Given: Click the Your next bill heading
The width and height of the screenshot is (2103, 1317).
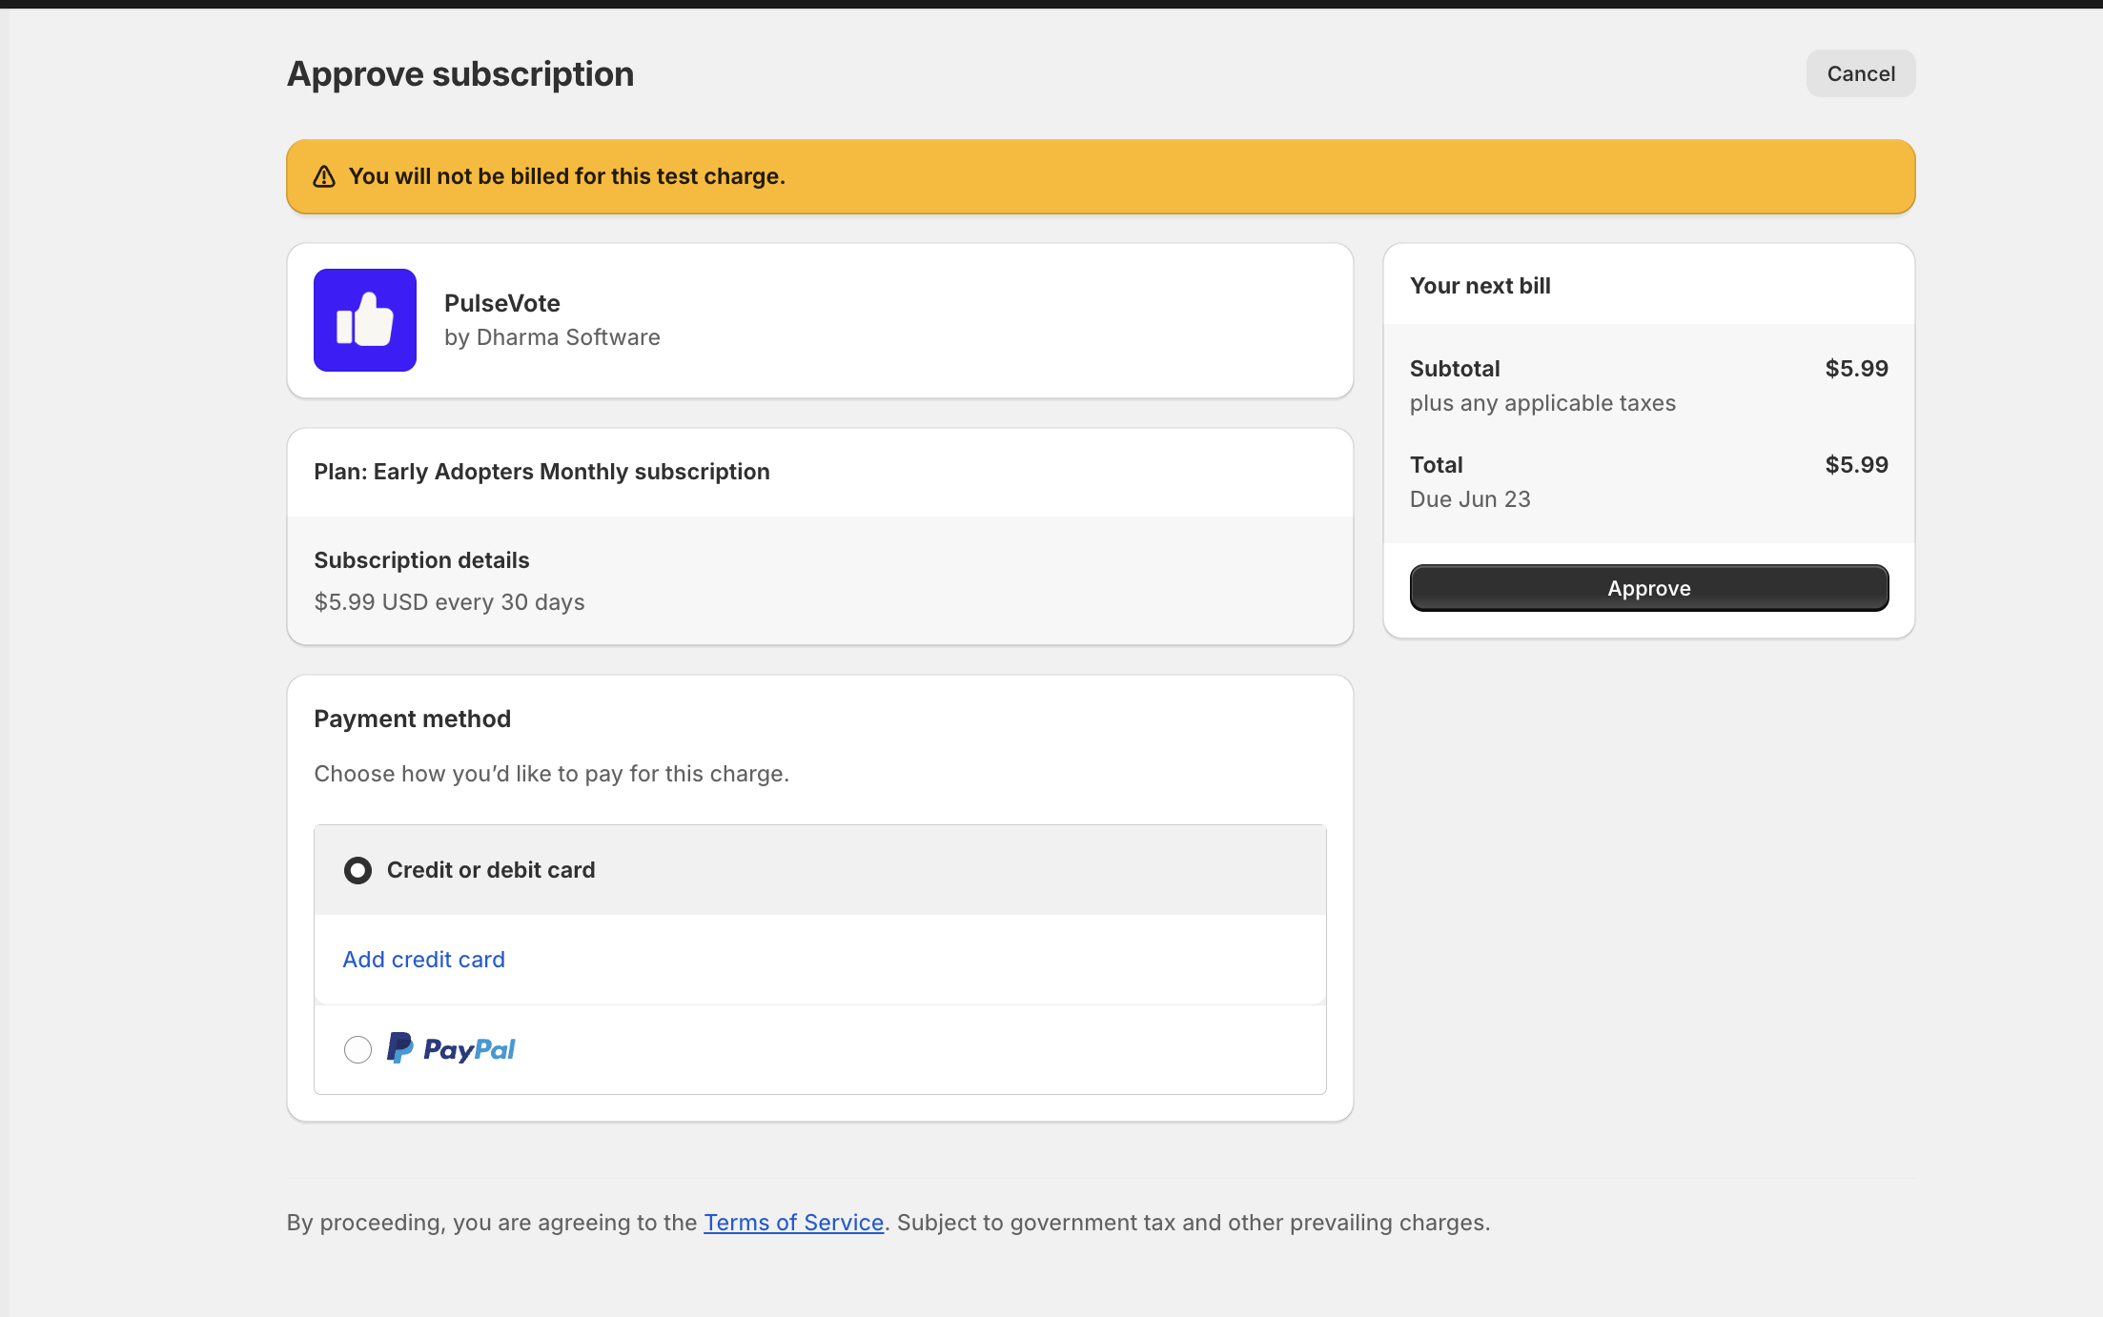Looking at the screenshot, I should 1480,286.
